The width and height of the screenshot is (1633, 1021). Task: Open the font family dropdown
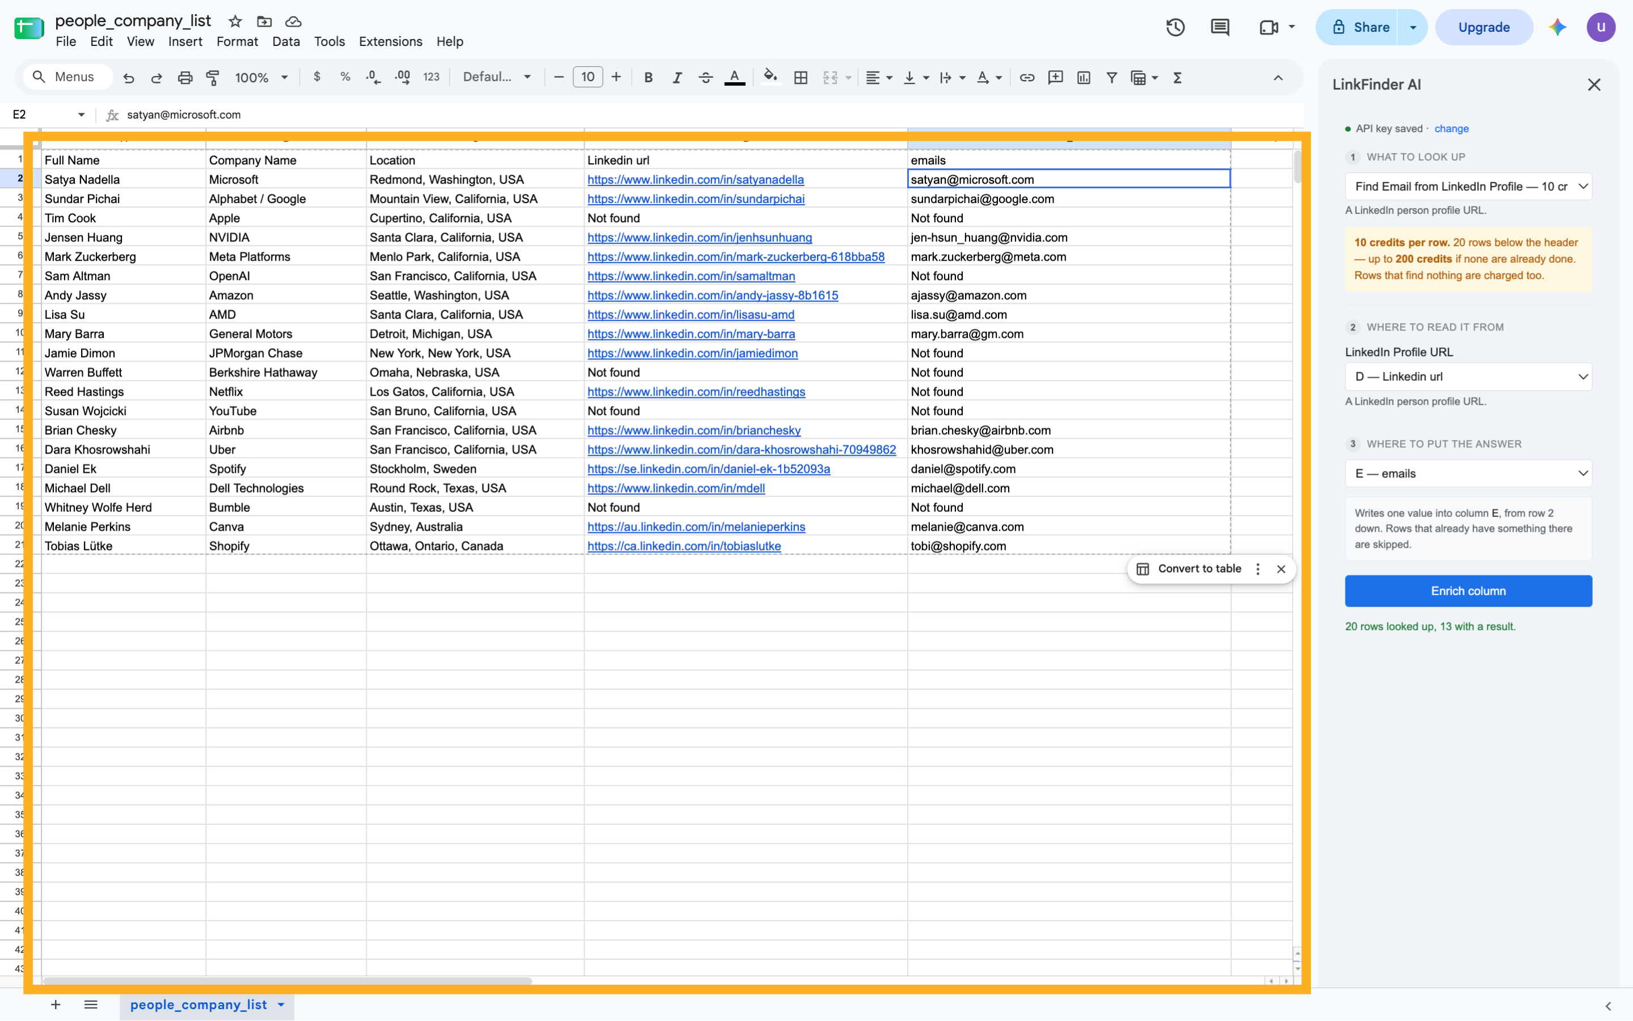(496, 77)
